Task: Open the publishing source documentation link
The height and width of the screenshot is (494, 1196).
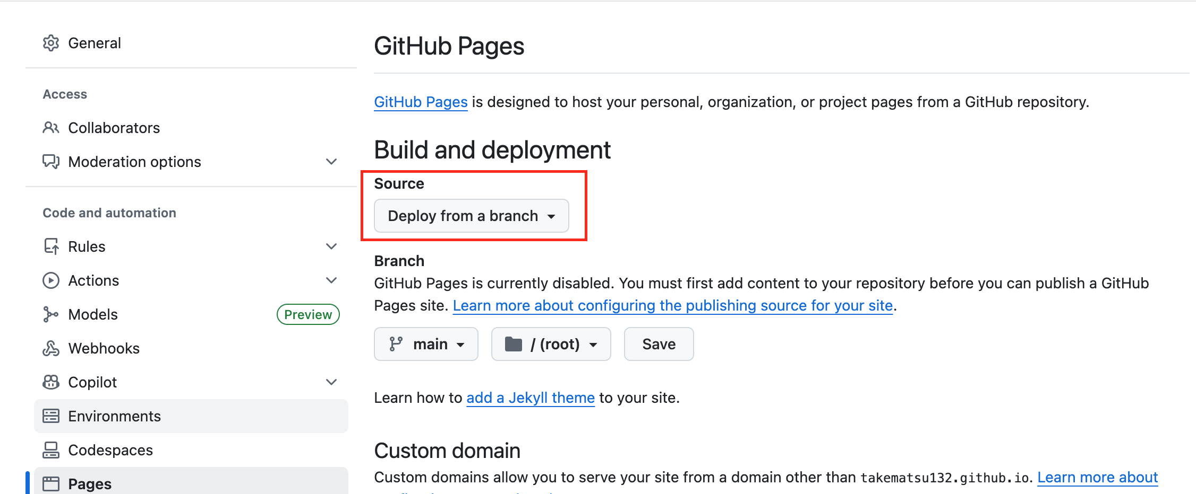Action: pyautogui.click(x=672, y=305)
